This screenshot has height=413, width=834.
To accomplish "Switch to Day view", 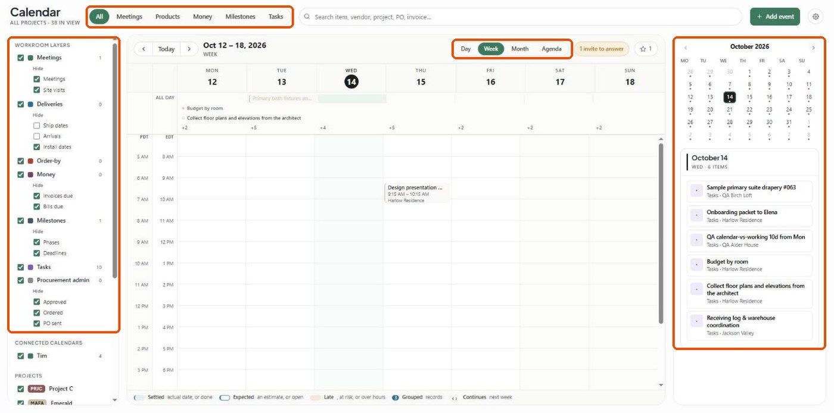I will (x=466, y=49).
